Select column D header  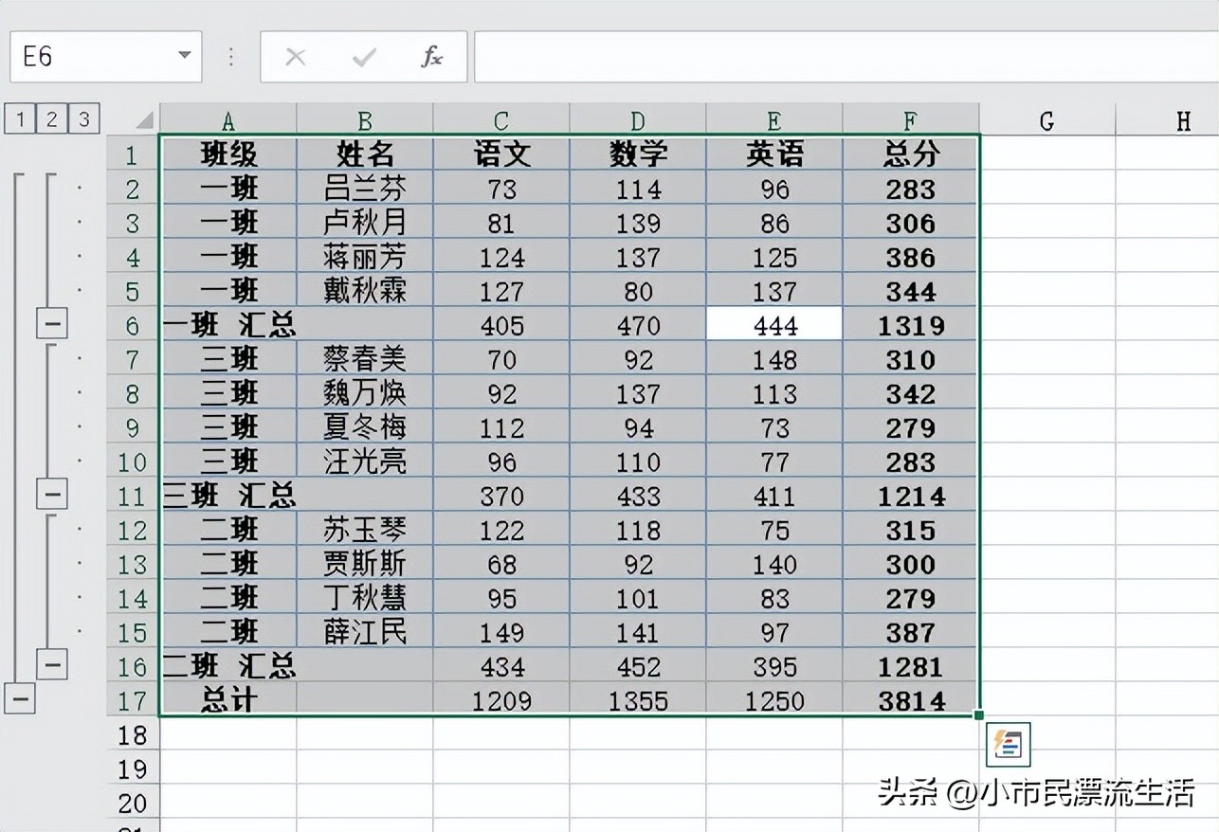coord(638,120)
